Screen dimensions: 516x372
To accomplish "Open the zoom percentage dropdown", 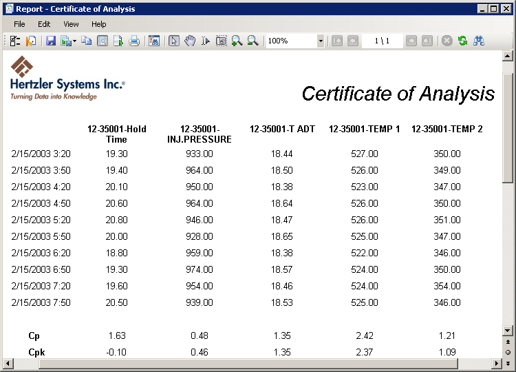I will tap(321, 41).
